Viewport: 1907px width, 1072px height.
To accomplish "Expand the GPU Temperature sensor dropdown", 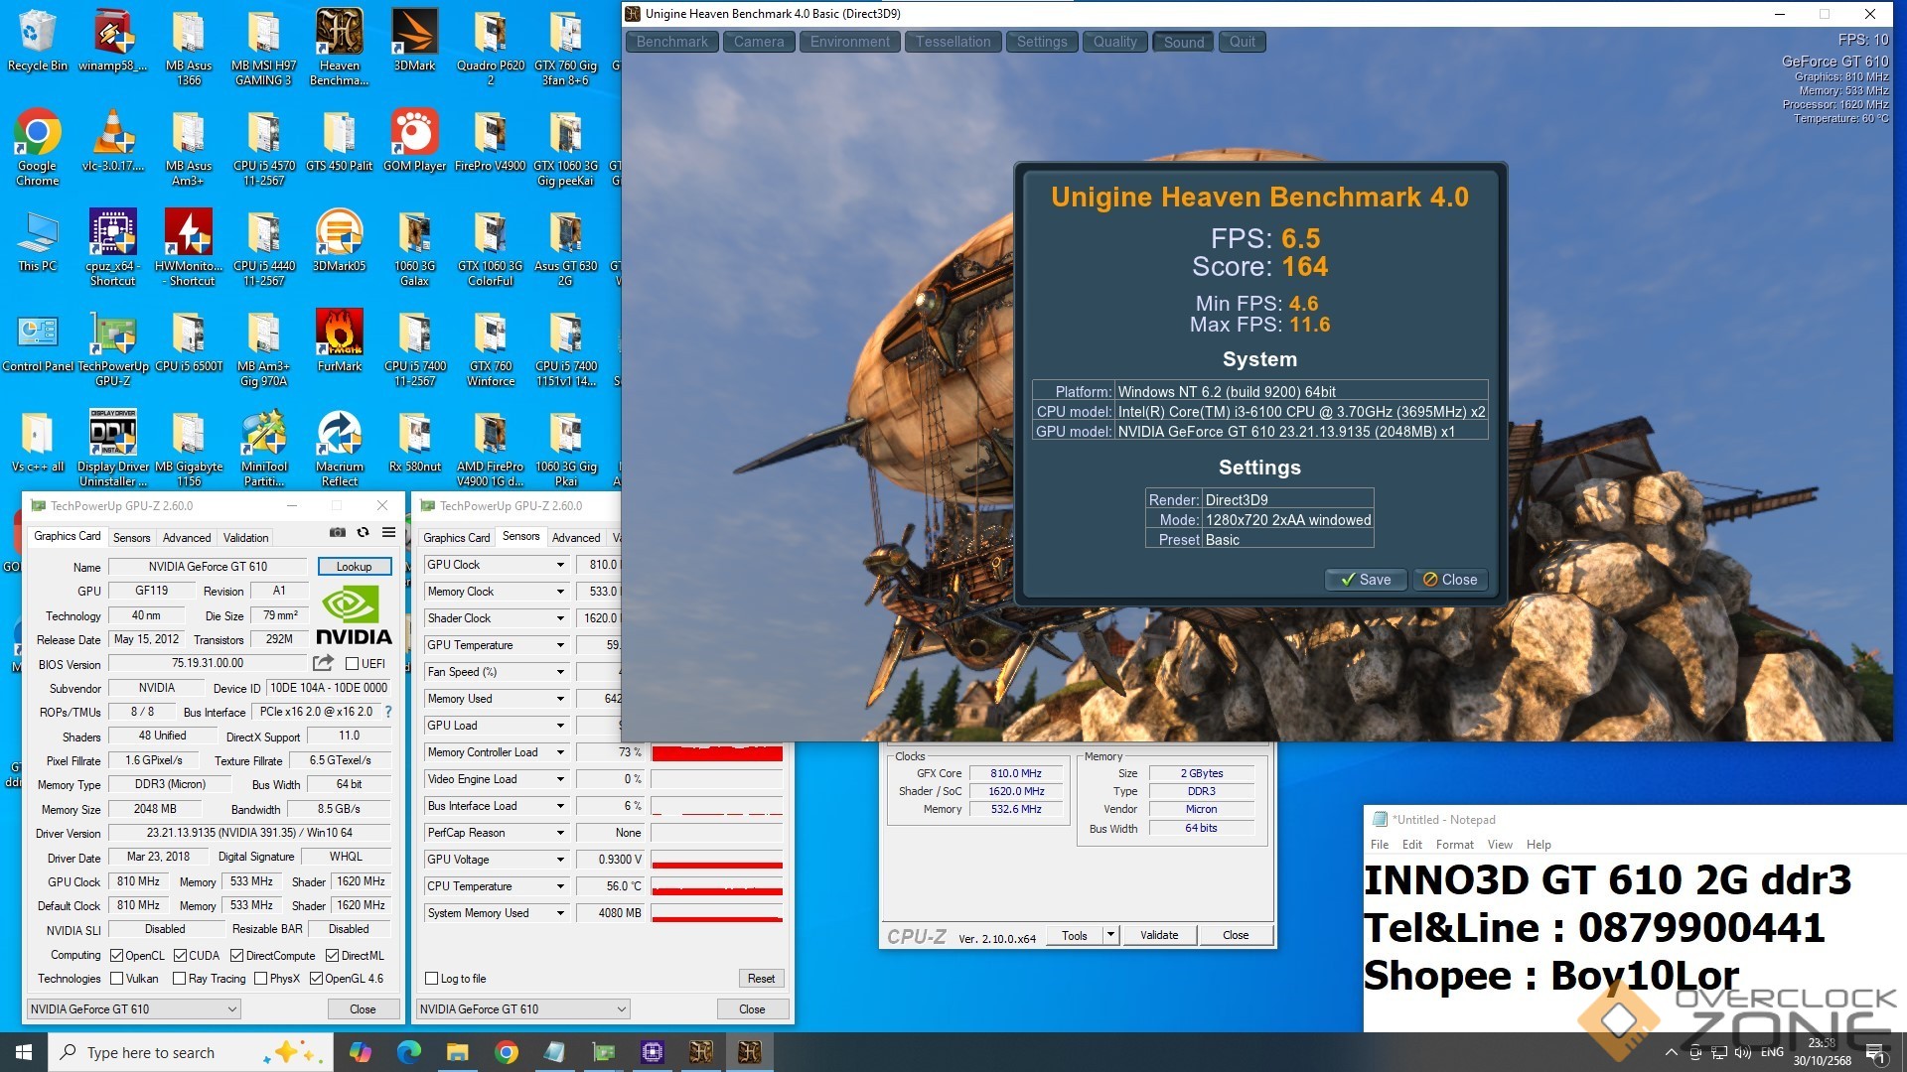I will tap(560, 645).
